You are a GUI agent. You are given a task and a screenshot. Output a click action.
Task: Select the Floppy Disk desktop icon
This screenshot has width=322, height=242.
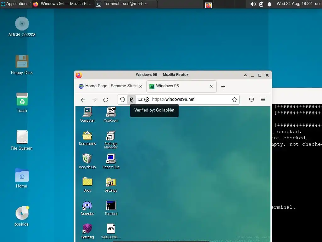click(22, 65)
